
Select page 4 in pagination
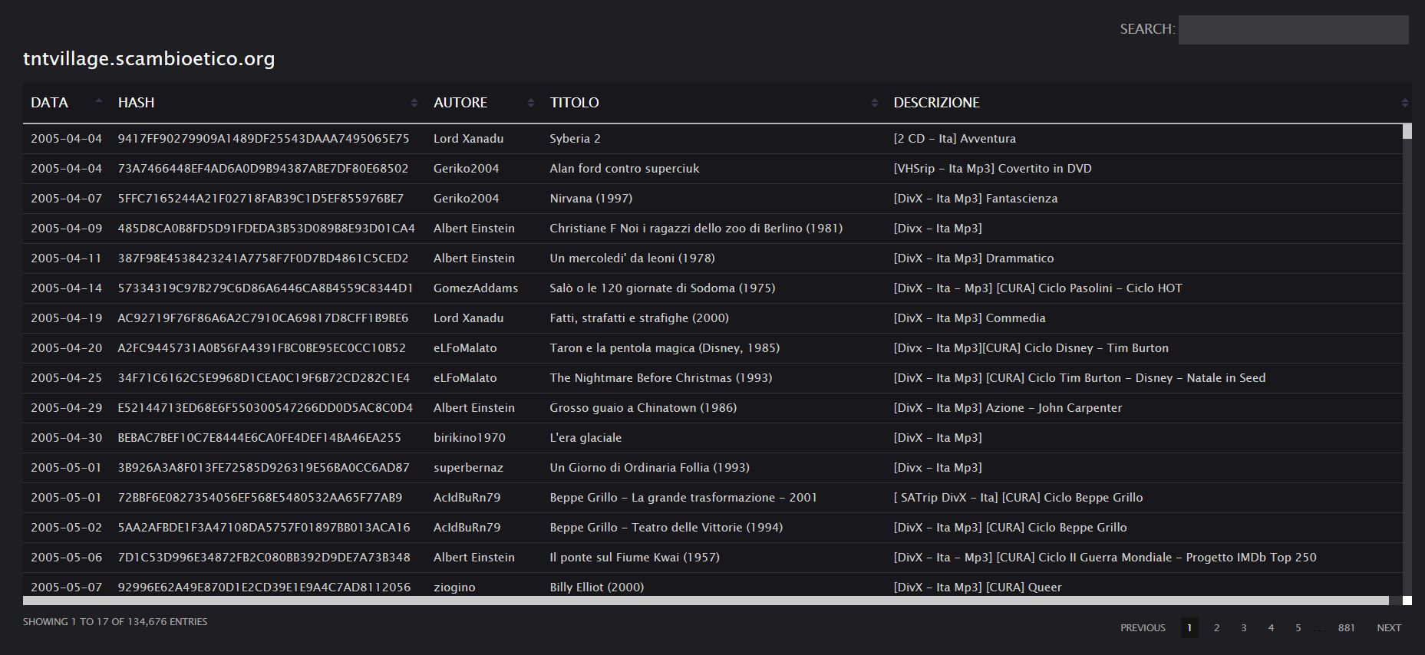click(x=1271, y=627)
